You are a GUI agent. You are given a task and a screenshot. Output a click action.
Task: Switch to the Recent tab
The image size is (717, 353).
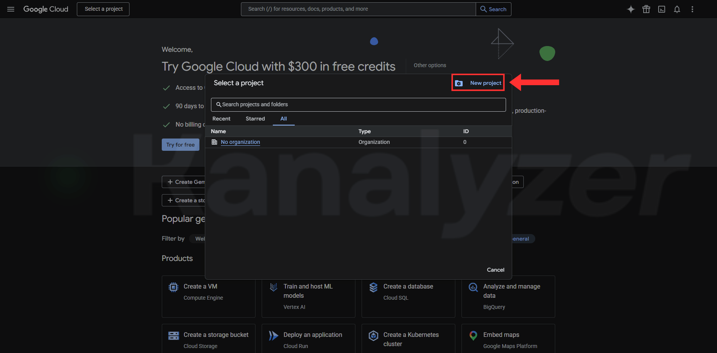221,119
